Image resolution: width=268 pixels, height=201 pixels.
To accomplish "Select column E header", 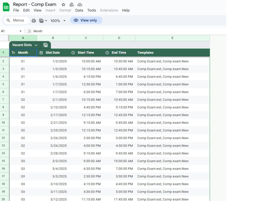I will (x=172, y=38).
